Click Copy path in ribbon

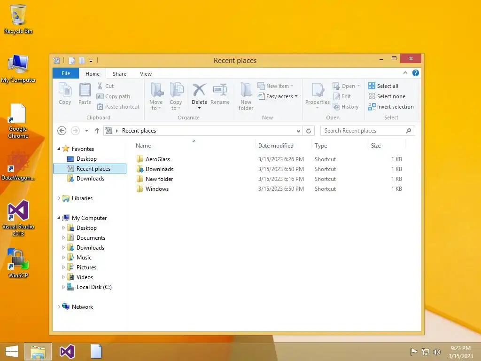(x=113, y=96)
